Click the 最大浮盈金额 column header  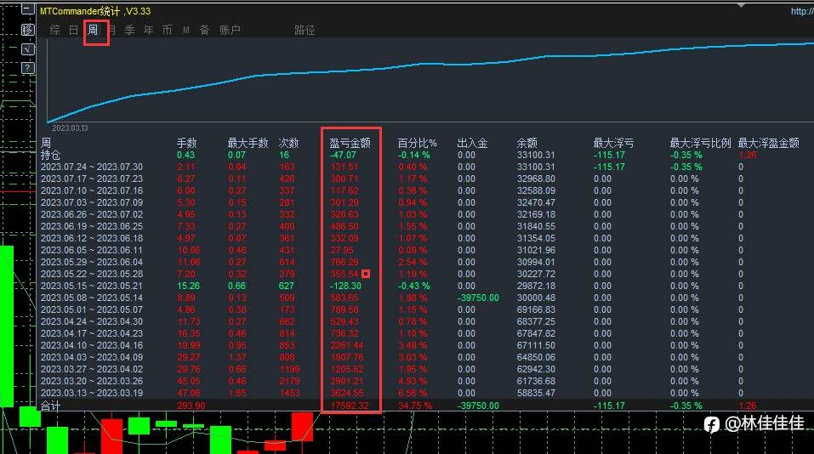[x=769, y=143]
